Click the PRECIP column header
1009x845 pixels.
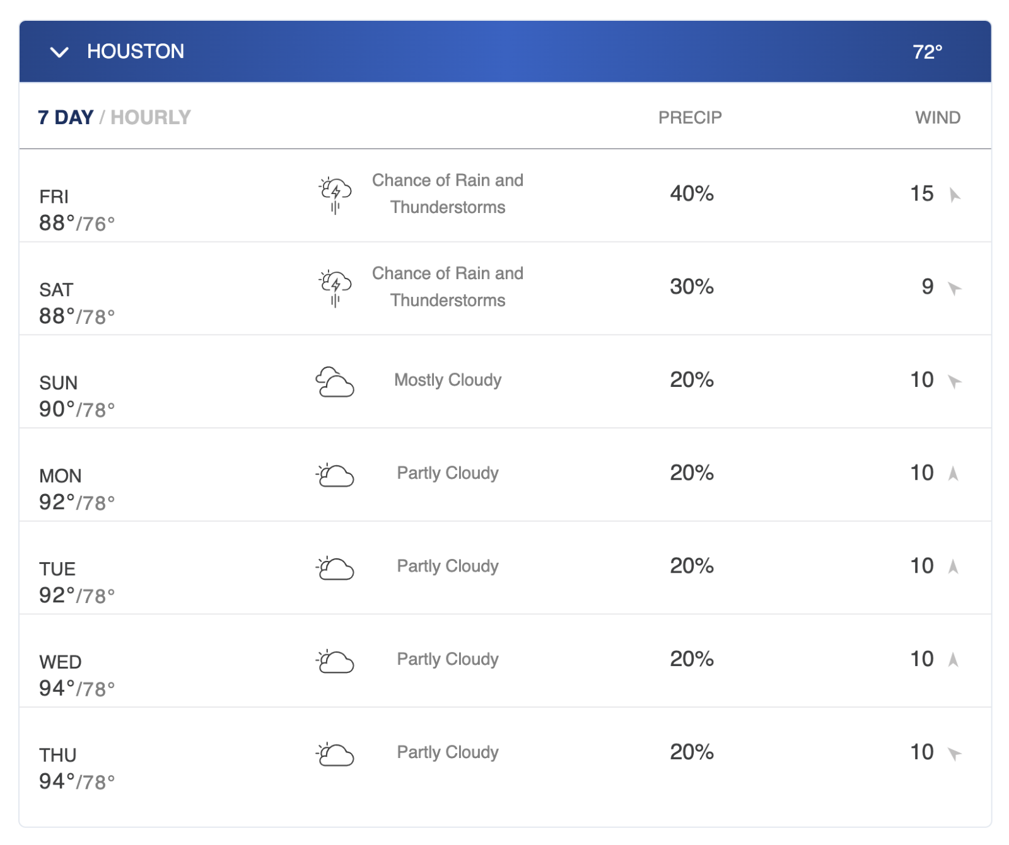690,118
